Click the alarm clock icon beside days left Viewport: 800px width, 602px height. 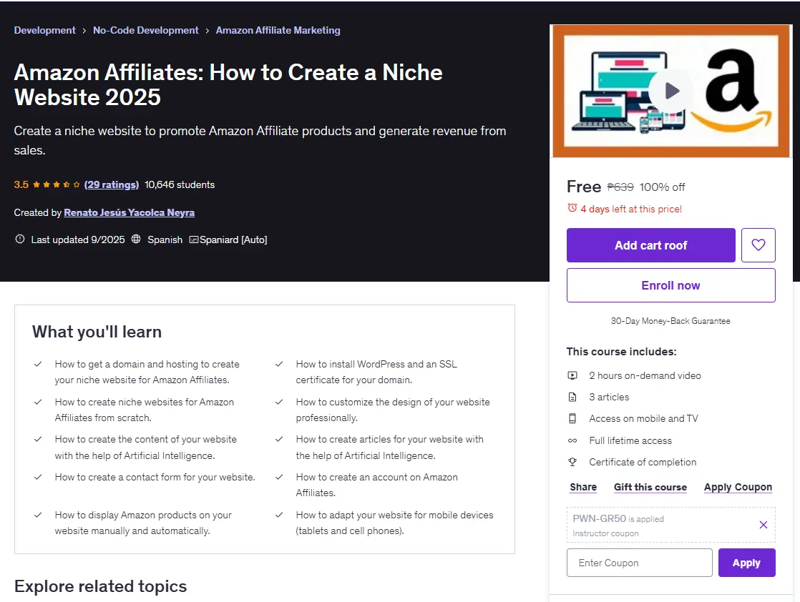tap(572, 208)
